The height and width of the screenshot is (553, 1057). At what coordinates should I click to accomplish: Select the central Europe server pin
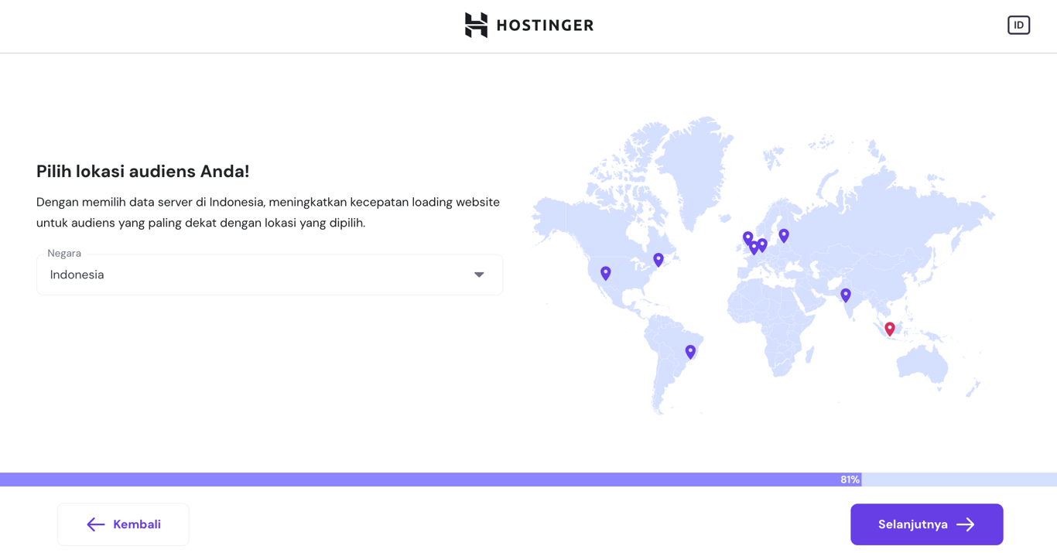(761, 244)
